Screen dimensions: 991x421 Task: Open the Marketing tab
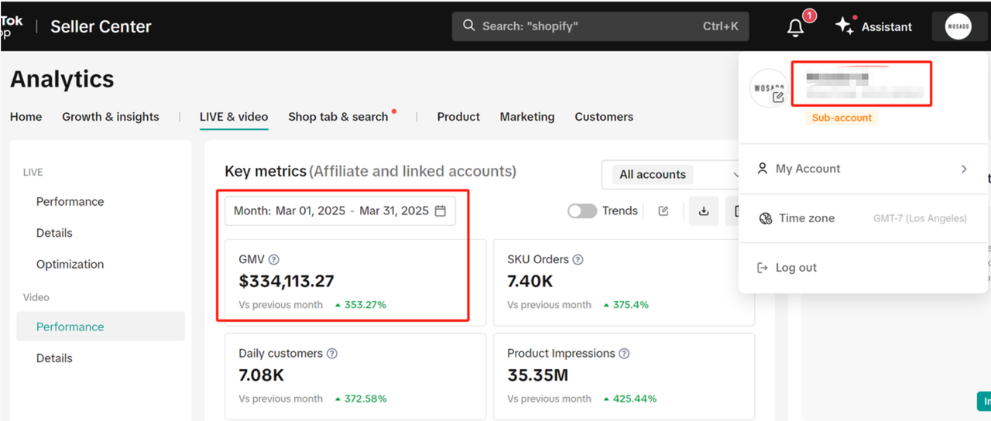(526, 117)
